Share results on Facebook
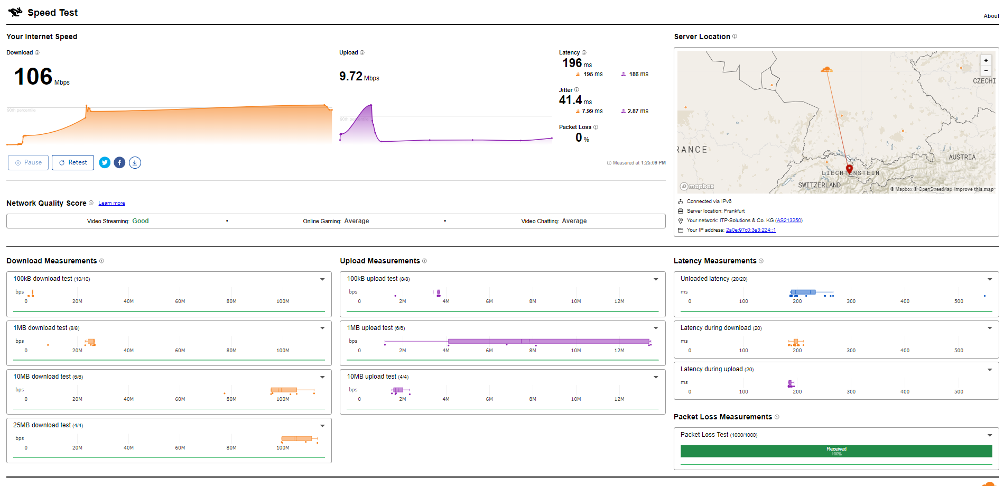The height and width of the screenshot is (486, 1004). coord(119,162)
